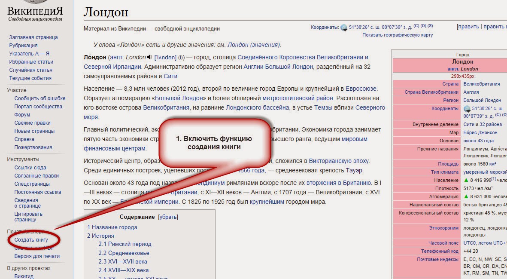Open Северного моря link
The width and height of the screenshot is (507, 279).
(x=370, y=107)
